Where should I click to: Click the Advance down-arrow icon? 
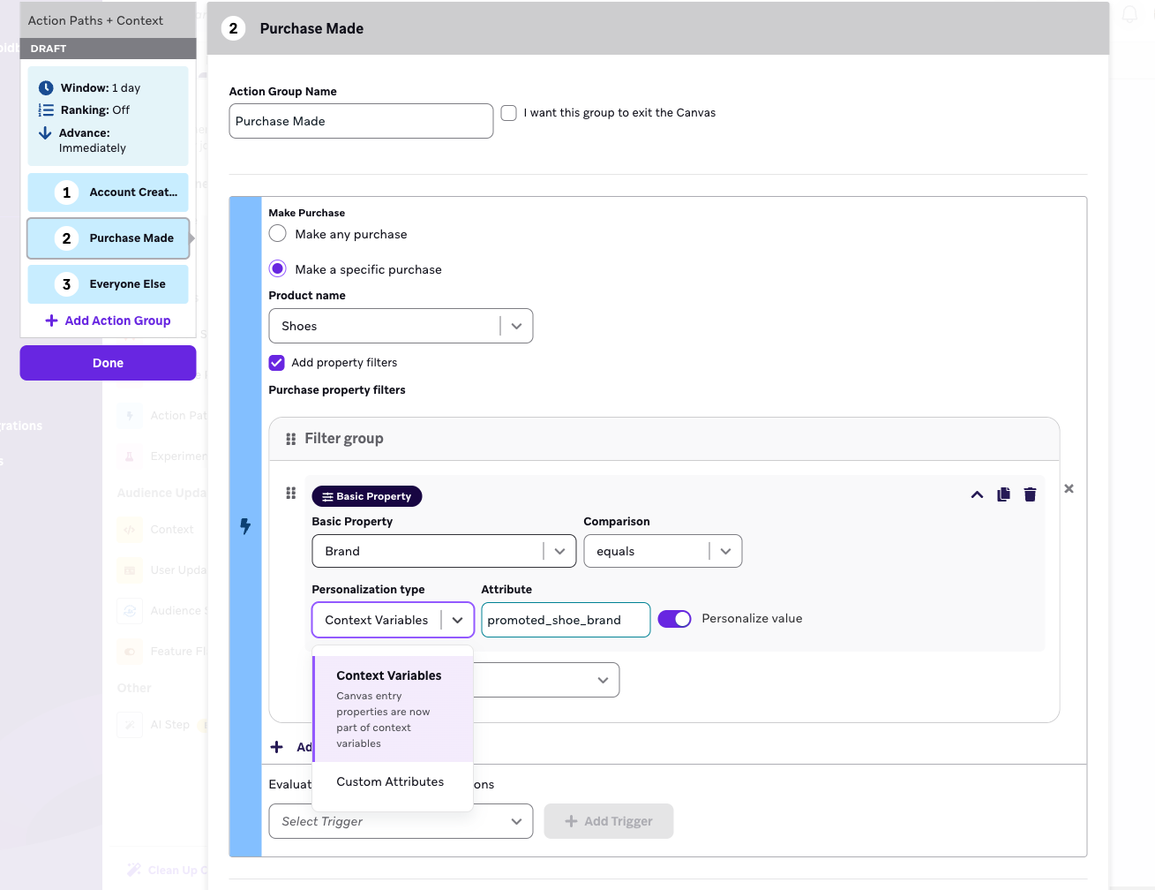45,132
